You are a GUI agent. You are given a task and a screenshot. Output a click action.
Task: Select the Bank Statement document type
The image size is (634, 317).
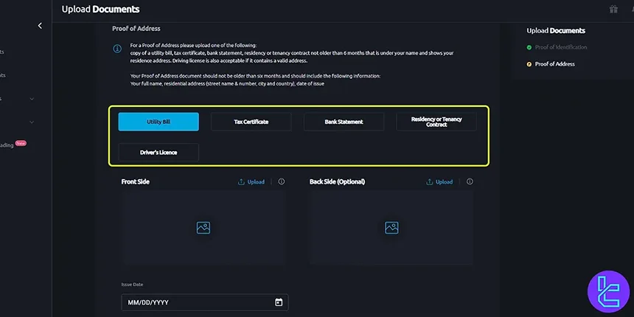pyautogui.click(x=344, y=122)
